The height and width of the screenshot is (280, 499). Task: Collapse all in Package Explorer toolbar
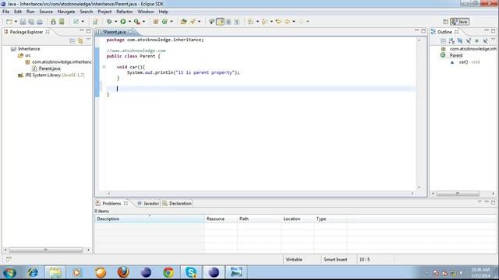[x=73, y=41]
